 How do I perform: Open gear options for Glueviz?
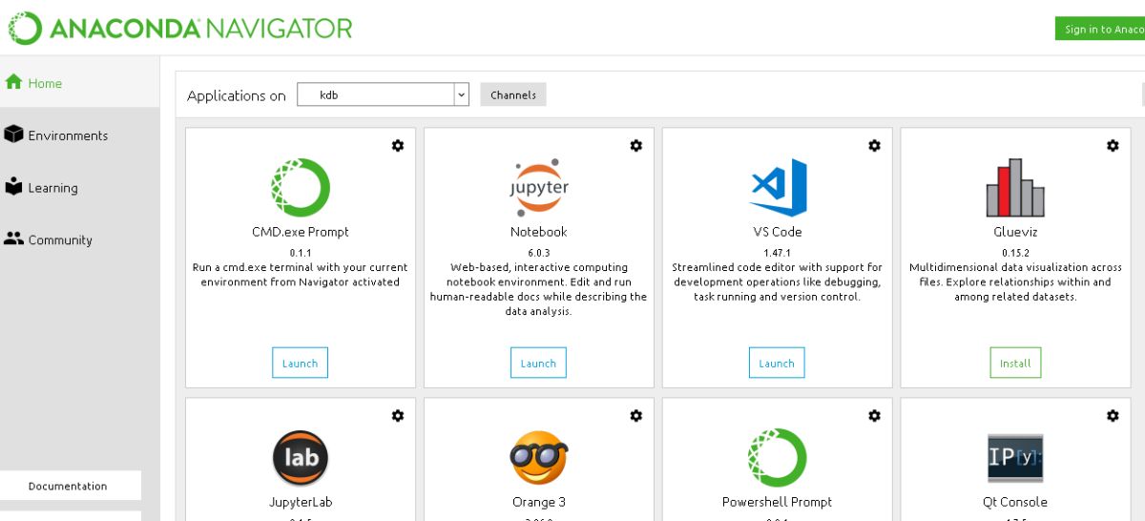tap(1113, 145)
